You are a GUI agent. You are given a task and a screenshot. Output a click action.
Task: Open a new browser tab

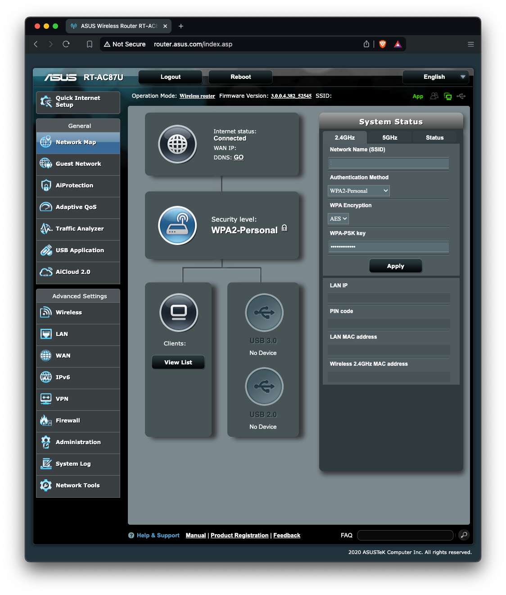181,26
